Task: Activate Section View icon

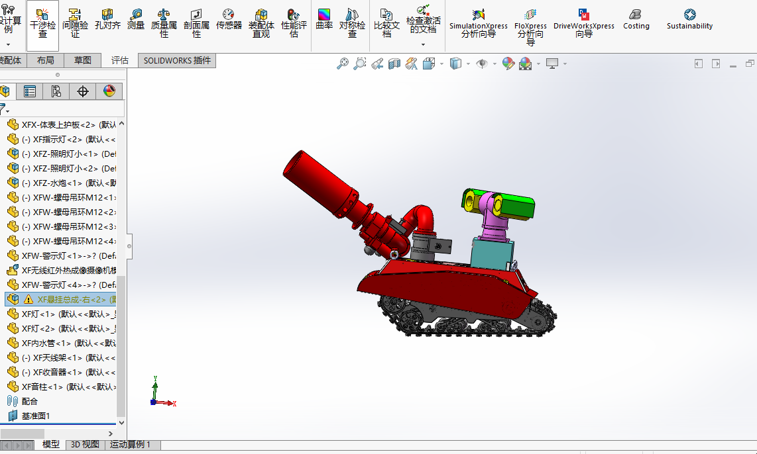Action: (394, 64)
